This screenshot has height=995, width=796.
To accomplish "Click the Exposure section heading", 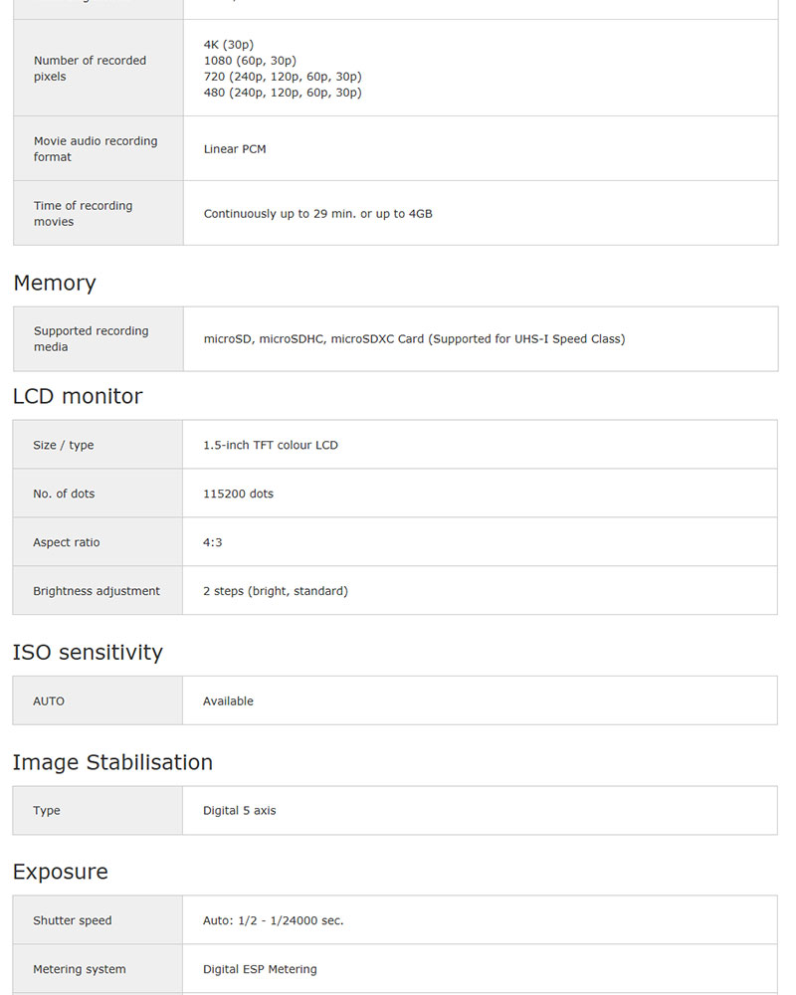I will [61, 872].
